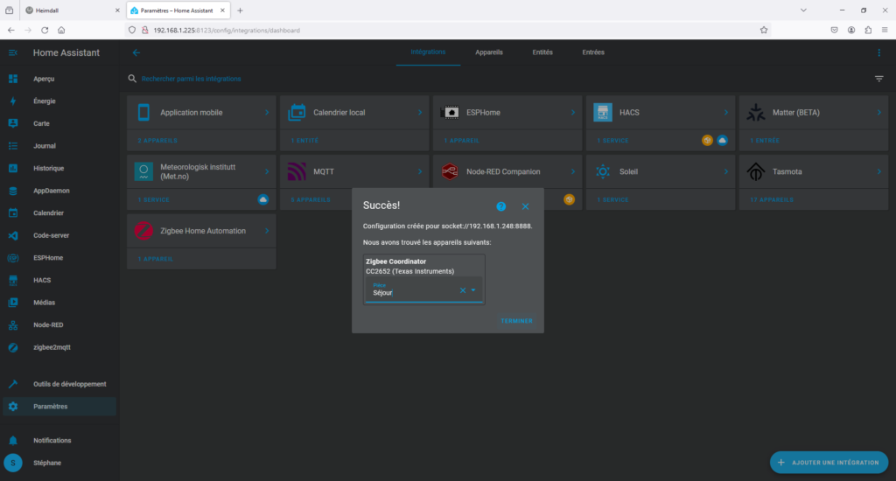Collapse the Home Assistant sidebar menu

click(x=12, y=52)
